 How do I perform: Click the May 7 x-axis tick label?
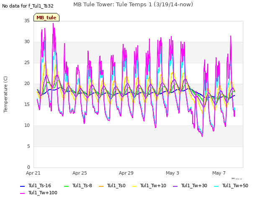[x=219, y=173]
